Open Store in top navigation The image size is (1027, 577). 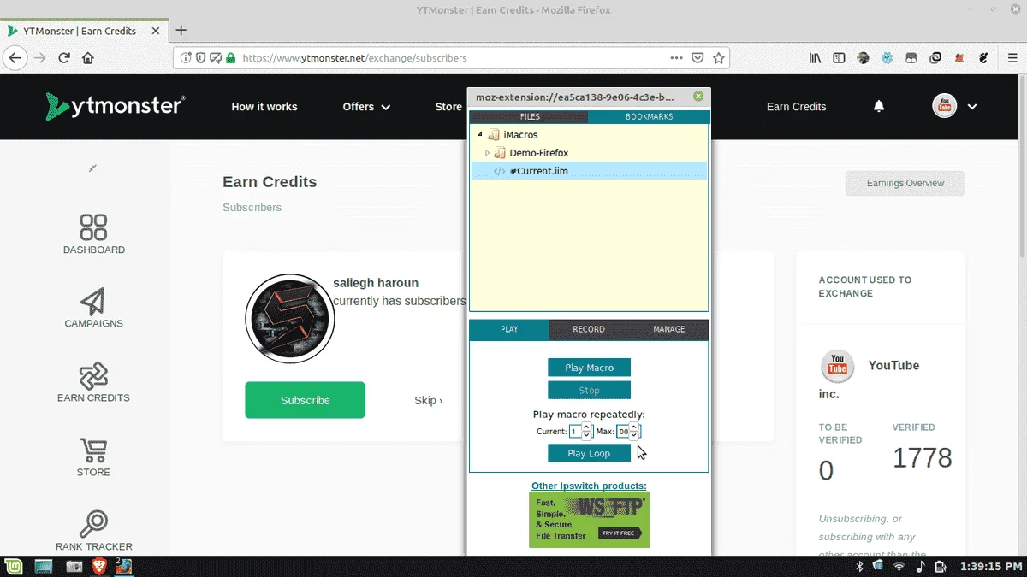pos(448,107)
